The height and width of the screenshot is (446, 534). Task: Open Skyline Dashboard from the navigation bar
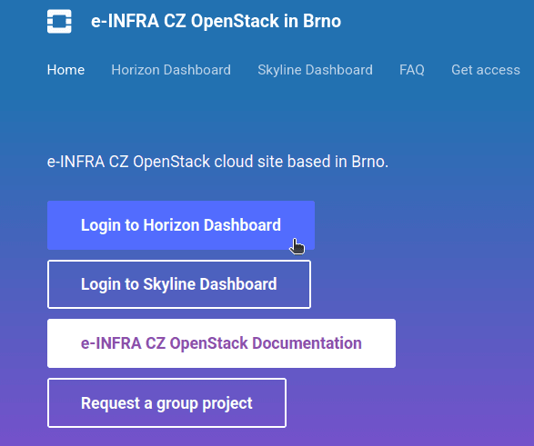coord(315,70)
